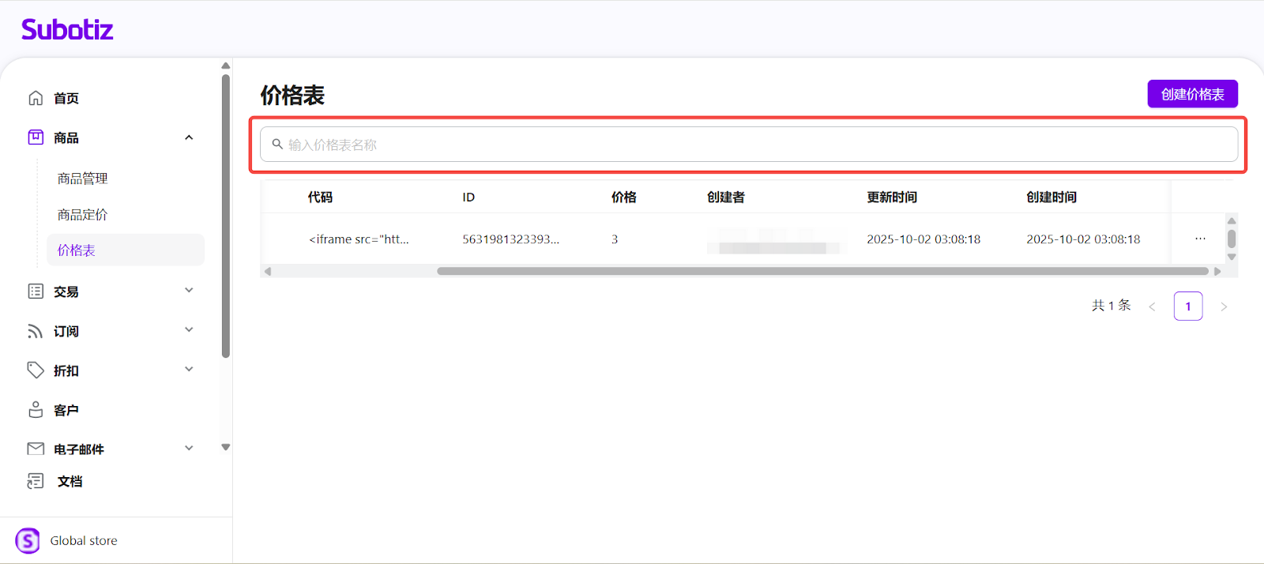Open the row actions ellipsis menu
This screenshot has height=564, width=1264.
tap(1200, 239)
